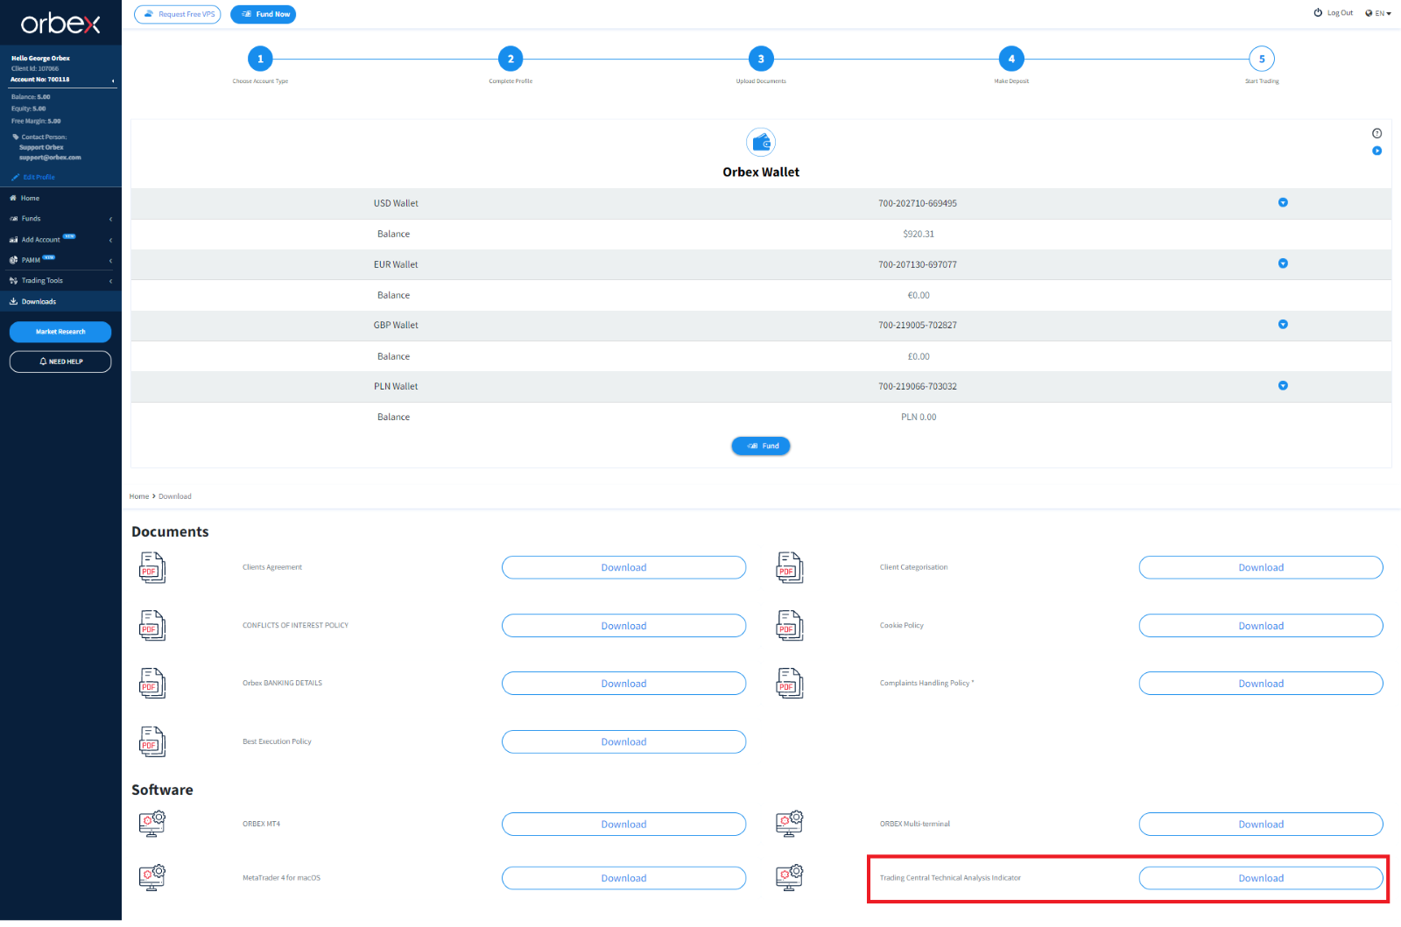Click the step 5 Start Trading circle
The width and height of the screenshot is (1401, 927).
click(x=1262, y=59)
